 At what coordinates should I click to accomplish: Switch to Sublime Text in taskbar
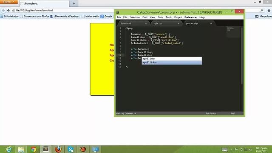(46, 149)
